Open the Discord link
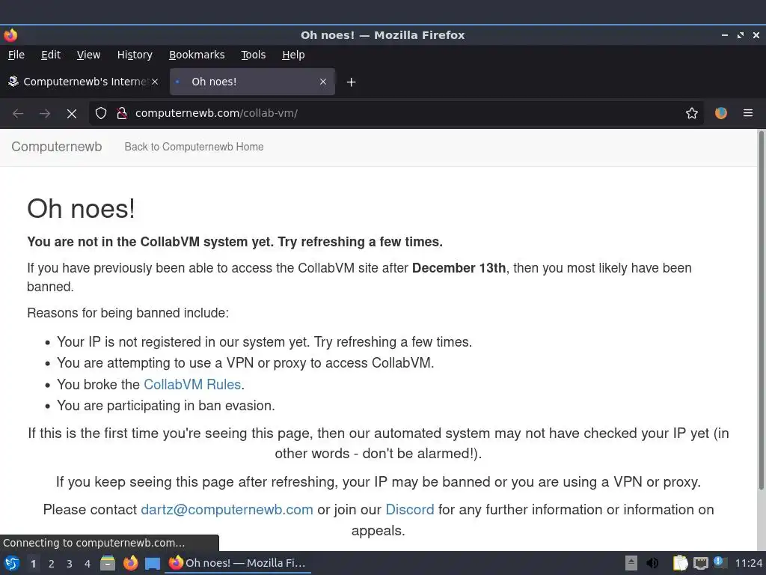This screenshot has height=575, width=766. [x=409, y=509]
